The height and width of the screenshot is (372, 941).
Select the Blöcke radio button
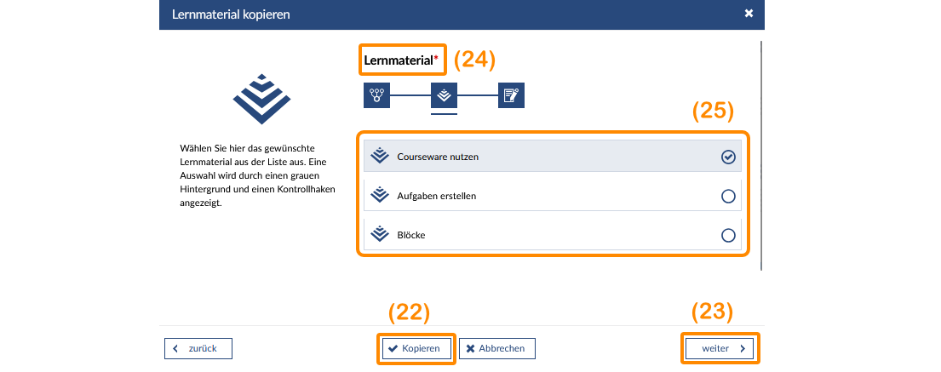point(728,235)
